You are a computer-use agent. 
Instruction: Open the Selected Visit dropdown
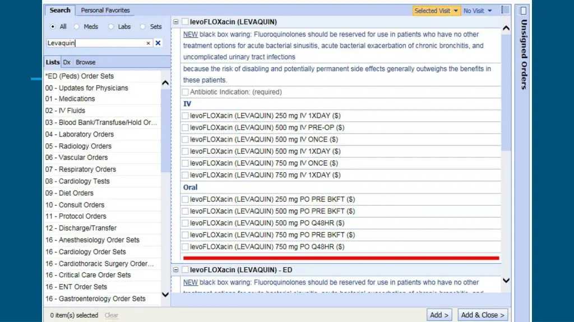click(436, 11)
